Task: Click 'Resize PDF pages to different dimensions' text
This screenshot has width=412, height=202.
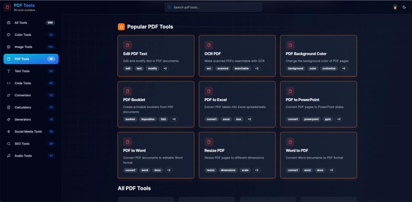Action: pyautogui.click(x=234, y=158)
